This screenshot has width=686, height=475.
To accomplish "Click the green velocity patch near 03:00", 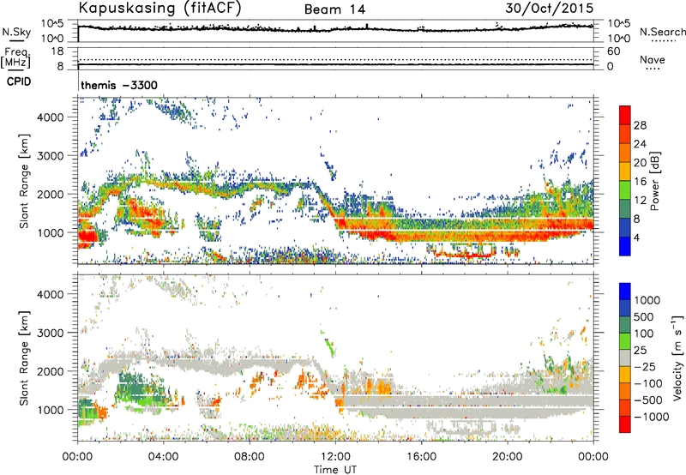I will [139, 389].
